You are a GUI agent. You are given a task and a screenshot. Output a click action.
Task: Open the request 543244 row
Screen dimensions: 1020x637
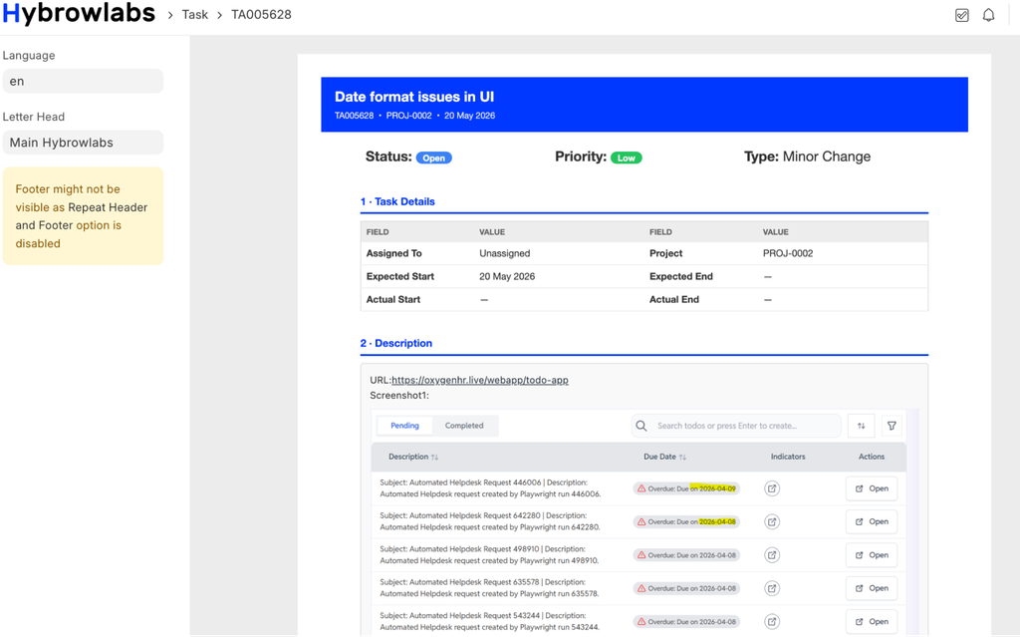click(872, 621)
